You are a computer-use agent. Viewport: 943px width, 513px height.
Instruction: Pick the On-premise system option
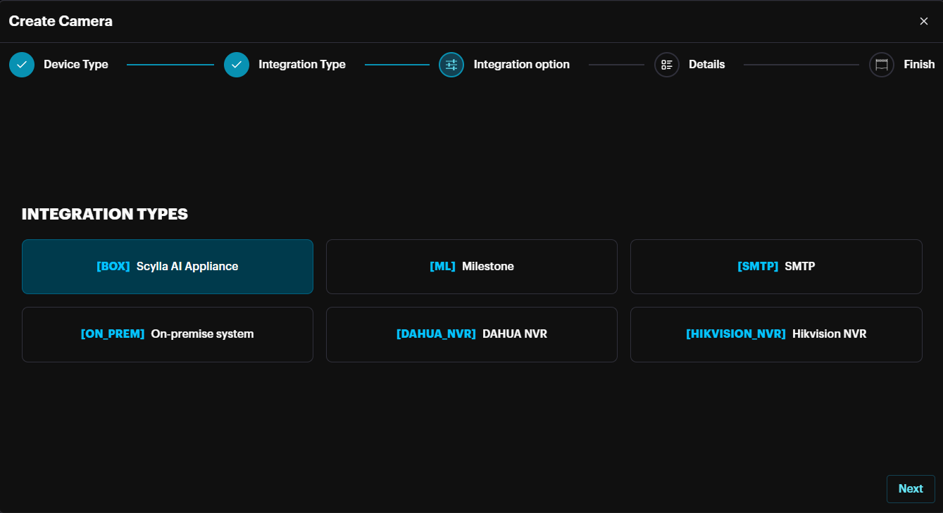point(168,334)
